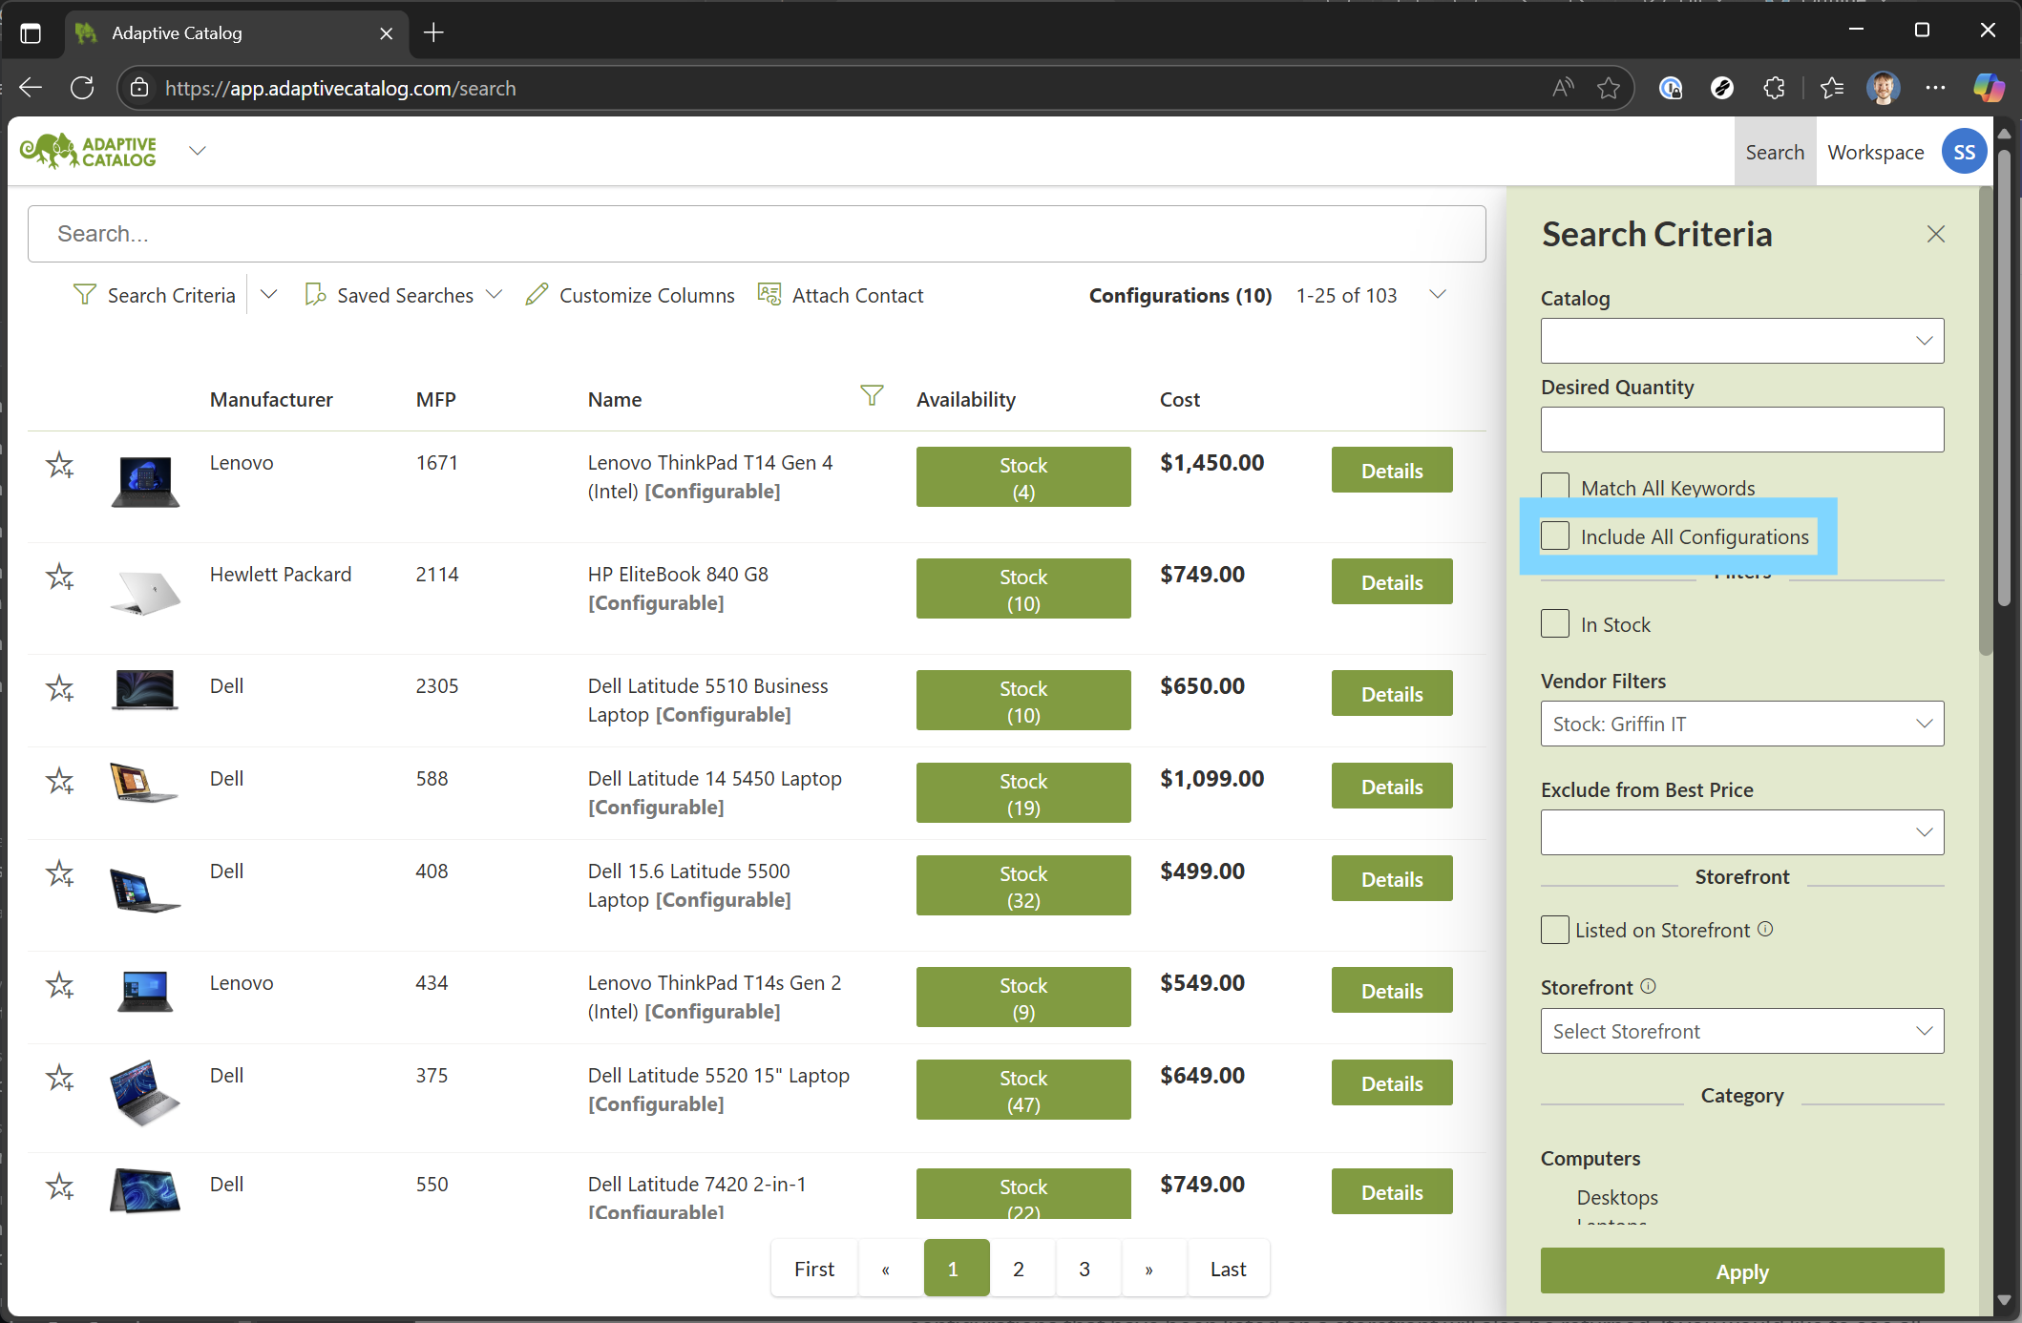Enable Match All Keywords checkbox
Viewport: 2022px width, 1323px height.
(1555, 487)
